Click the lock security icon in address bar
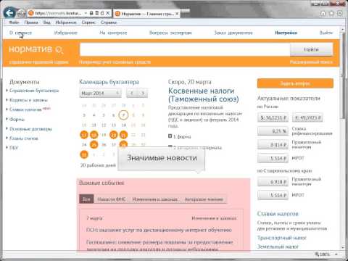 pos(91,13)
